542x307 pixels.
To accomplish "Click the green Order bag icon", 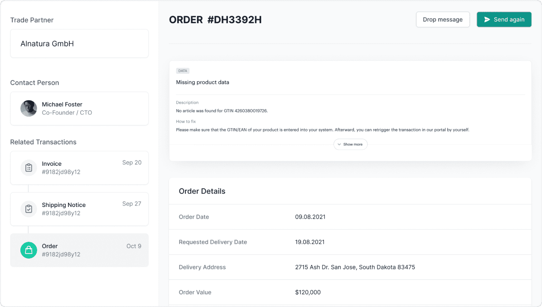I will [29, 250].
